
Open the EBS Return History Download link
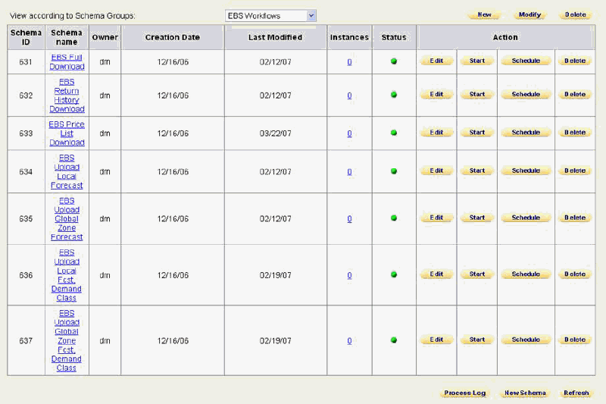67,96
